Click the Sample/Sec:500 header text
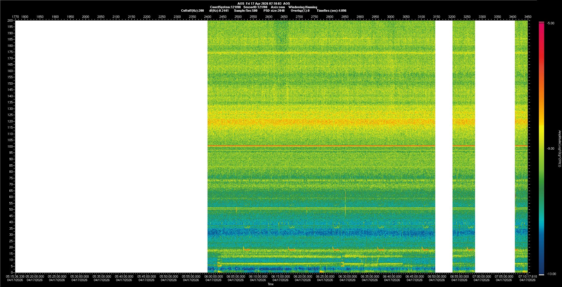 [246, 11]
